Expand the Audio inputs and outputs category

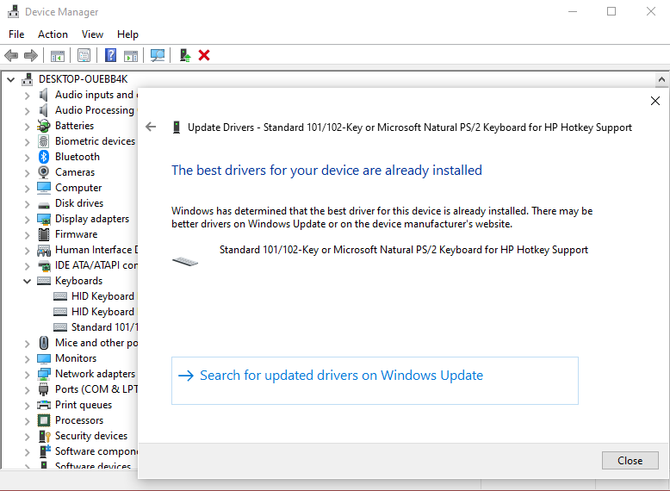[27, 95]
